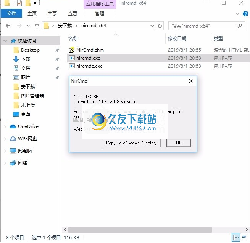Click the horizontal scrollbar left arrow
The width and height of the screenshot is (250, 243).
65,230
